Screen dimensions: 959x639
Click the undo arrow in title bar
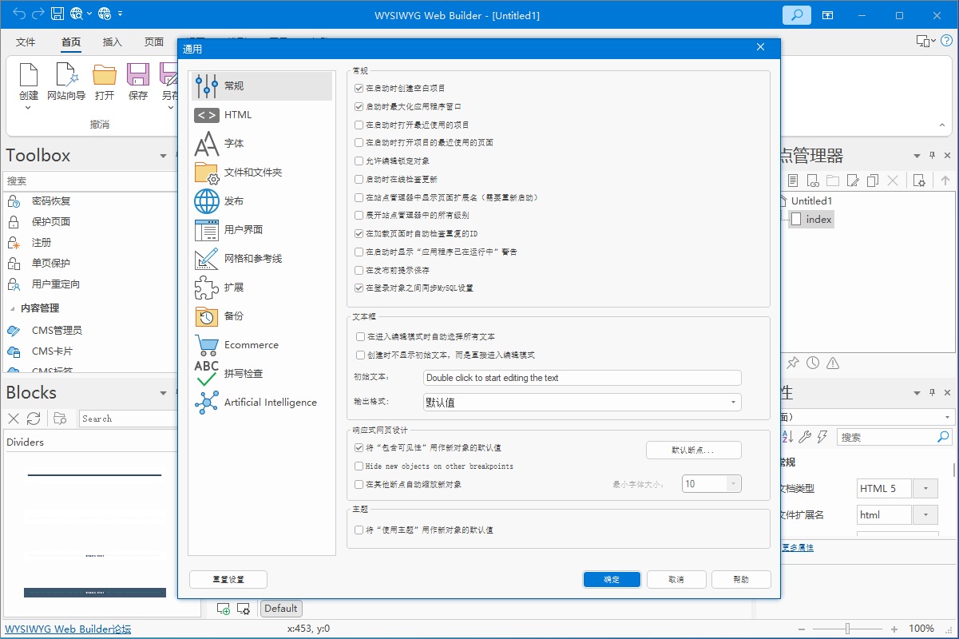pos(20,14)
